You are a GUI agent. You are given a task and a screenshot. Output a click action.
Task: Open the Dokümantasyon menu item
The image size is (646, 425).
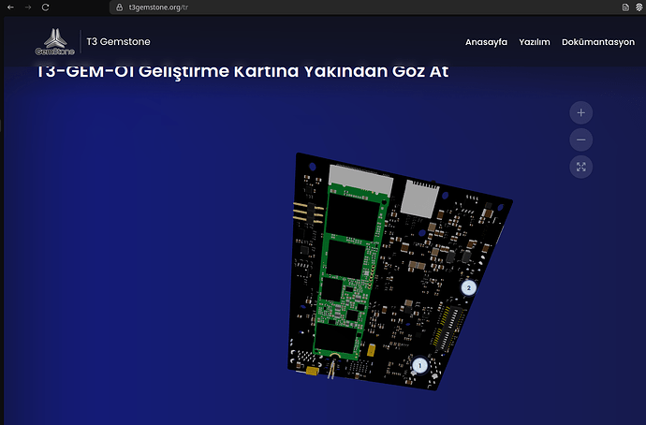pyautogui.click(x=598, y=42)
